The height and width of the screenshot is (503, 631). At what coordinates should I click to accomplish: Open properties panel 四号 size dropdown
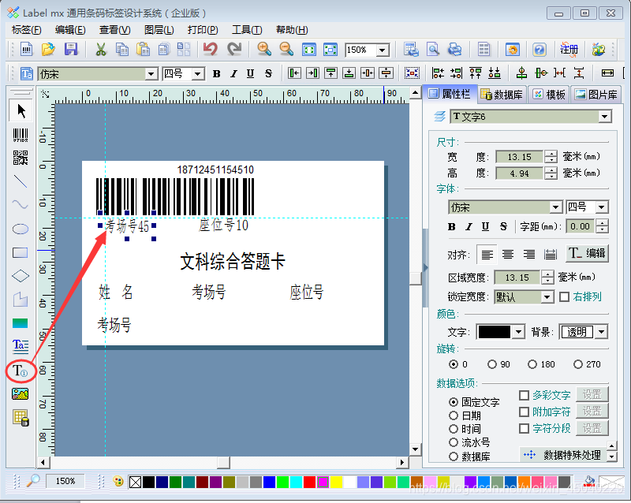click(602, 207)
